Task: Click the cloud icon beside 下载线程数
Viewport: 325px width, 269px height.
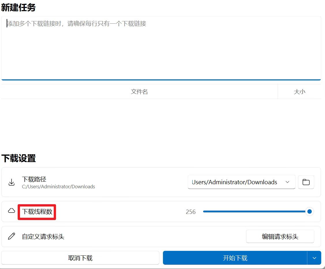Action: click(x=12, y=211)
